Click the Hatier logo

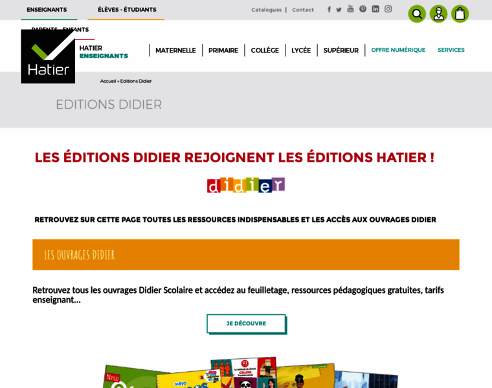[48, 56]
